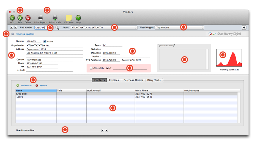Click the add contact link
Screen dimensions: 255x152
(x=26, y=86)
